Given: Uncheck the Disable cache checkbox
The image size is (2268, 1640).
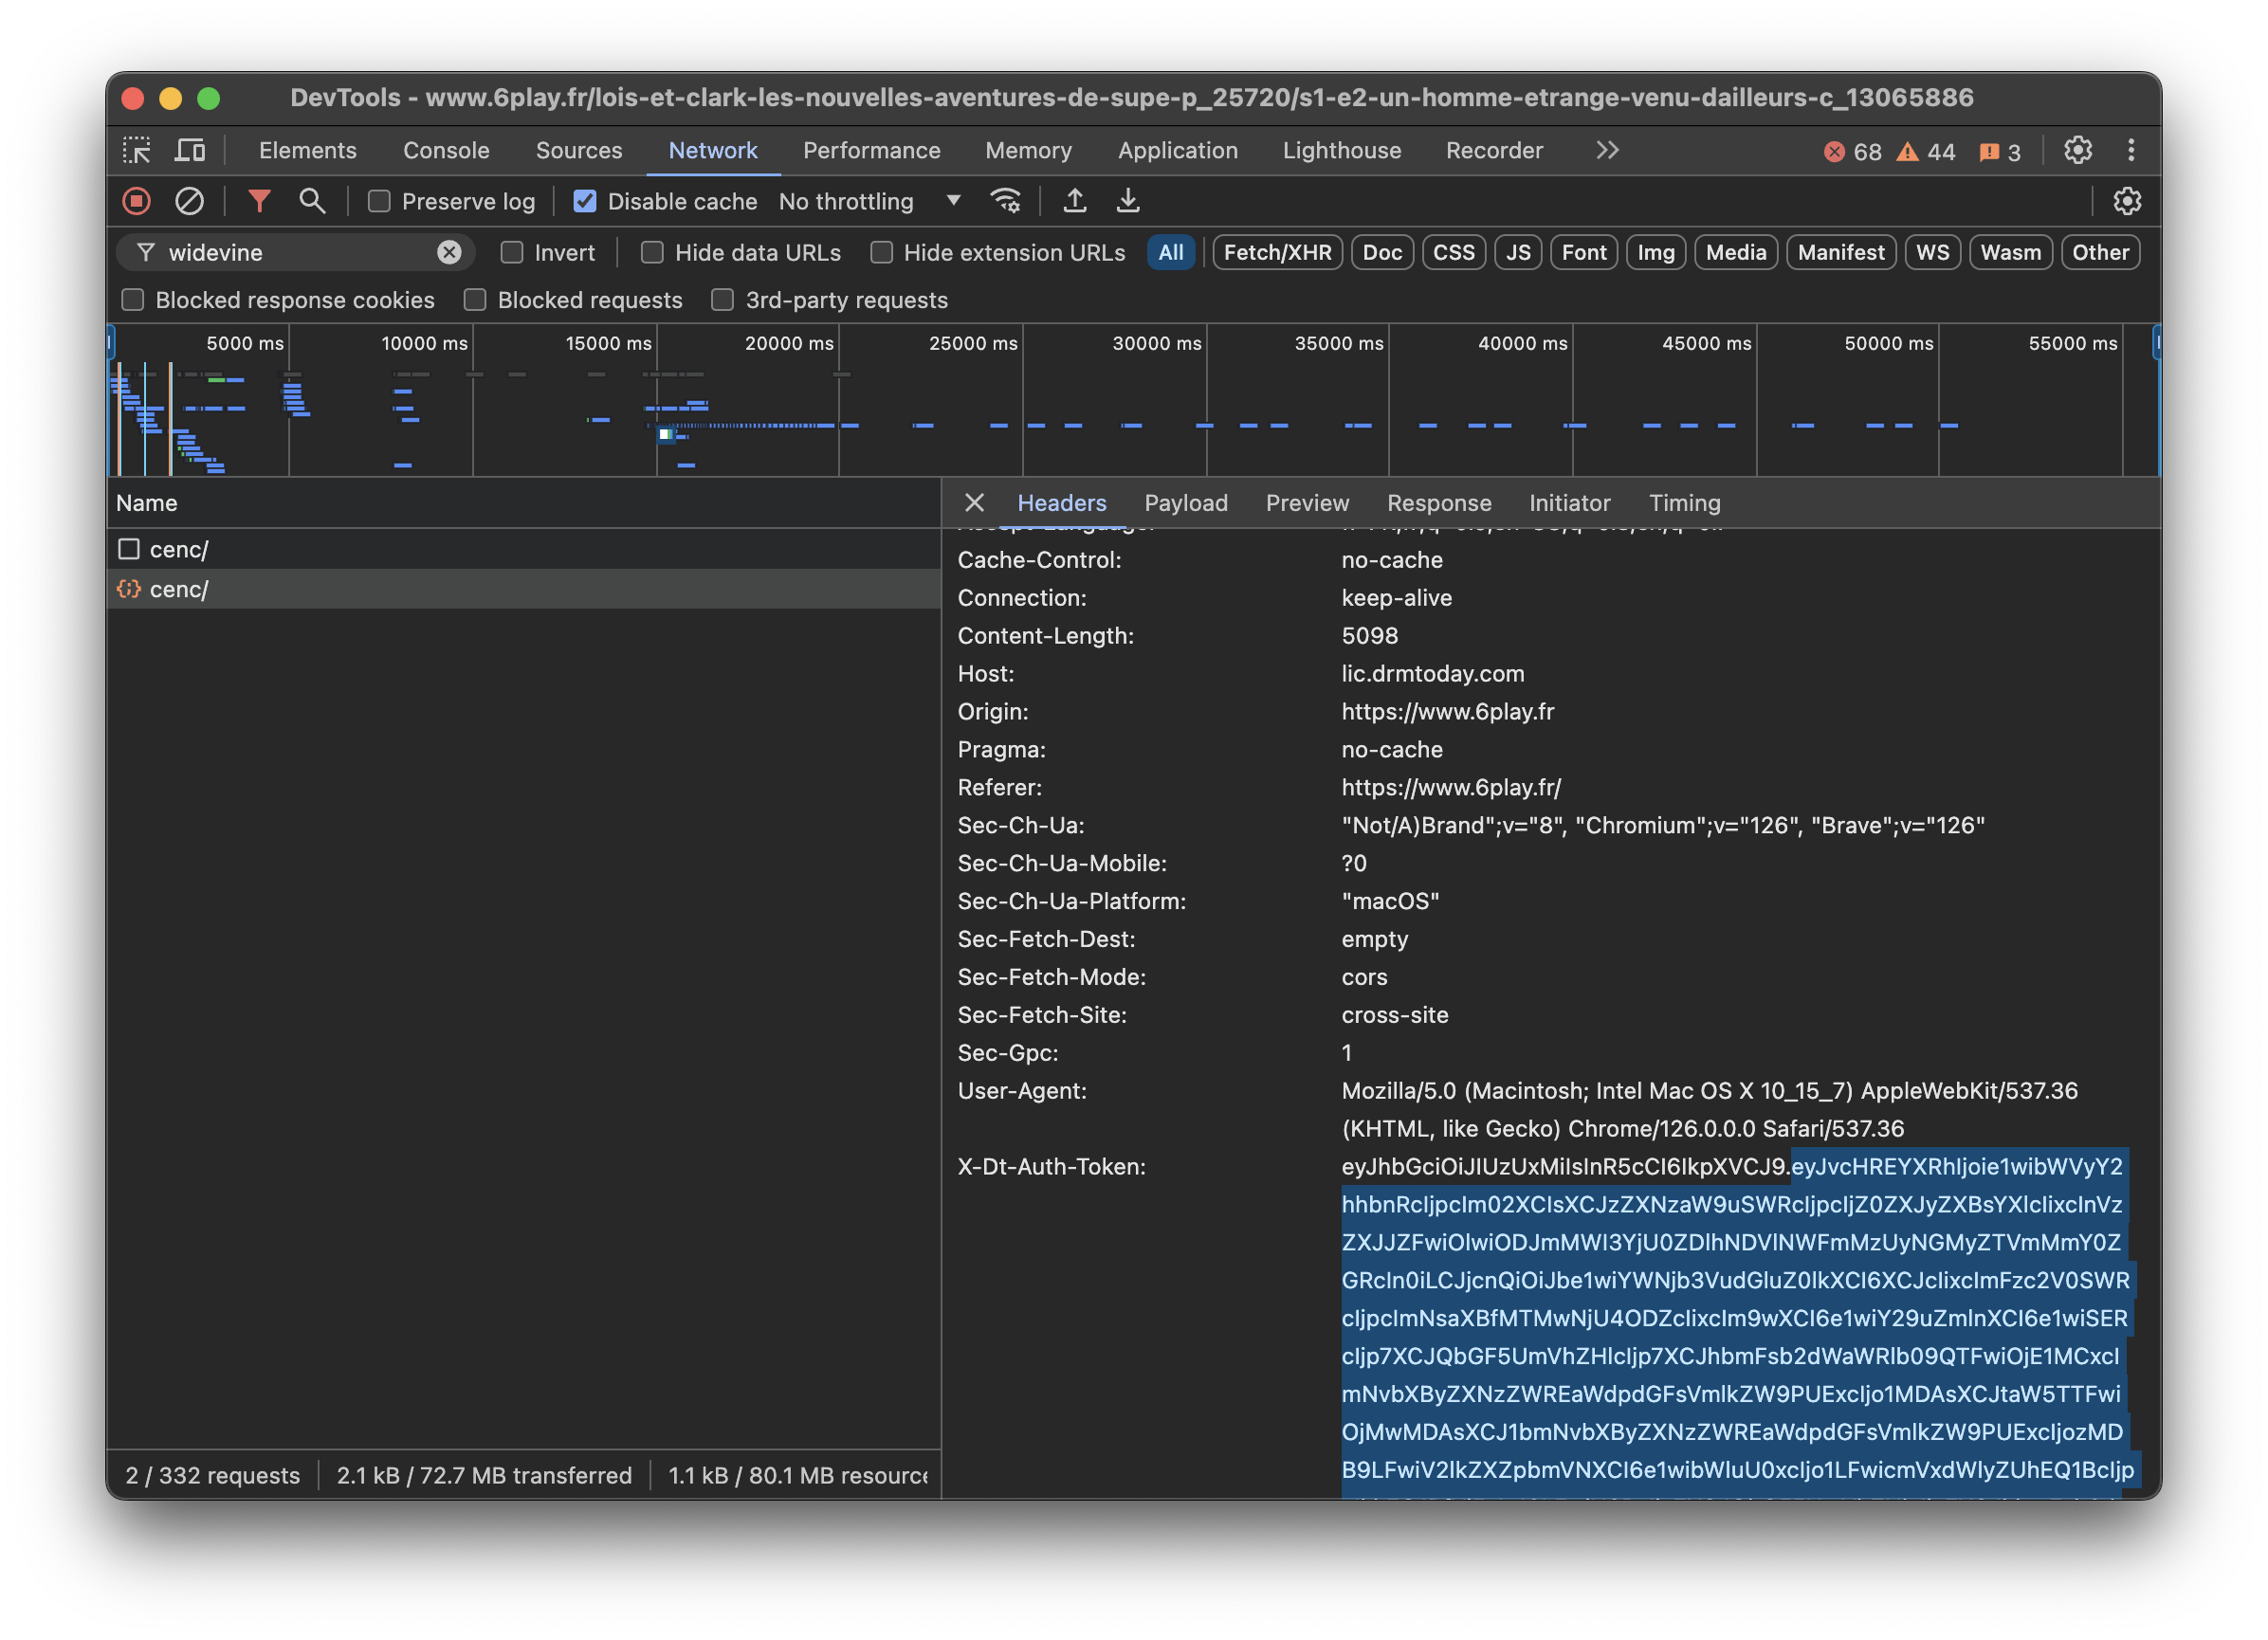Looking at the screenshot, I should point(585,201).
